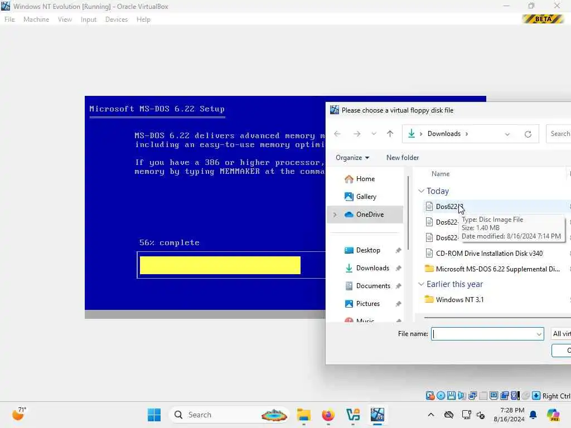
Task: Show hidden system tray icons
Action: coord(431,415)
